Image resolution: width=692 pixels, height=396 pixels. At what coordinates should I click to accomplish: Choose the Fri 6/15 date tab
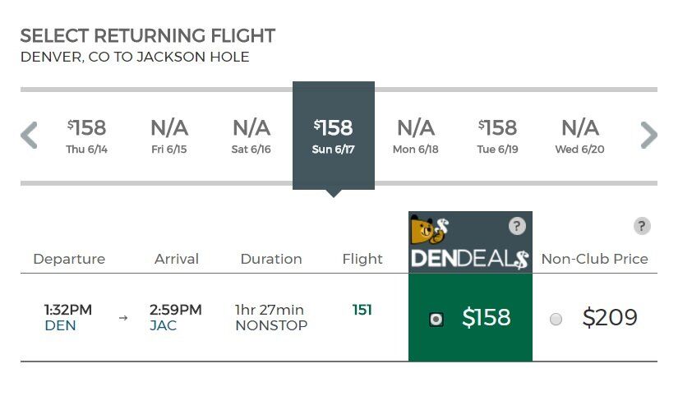click(169, 136)
